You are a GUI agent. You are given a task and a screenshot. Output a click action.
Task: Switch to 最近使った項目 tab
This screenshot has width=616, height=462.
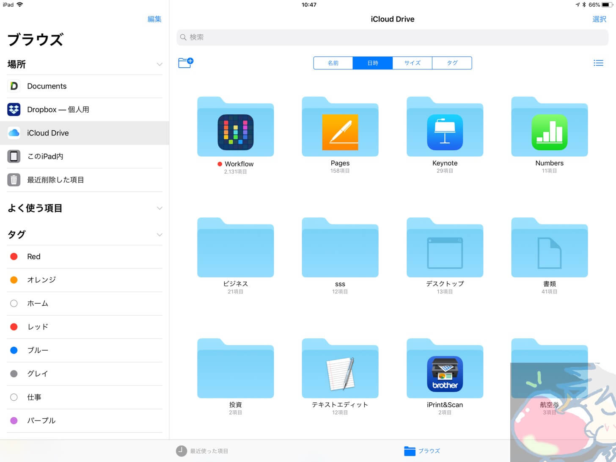pos(202,451)
